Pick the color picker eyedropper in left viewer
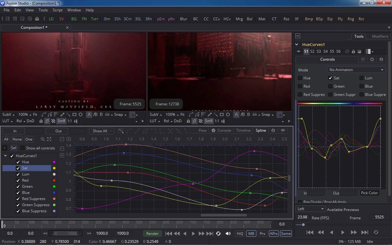 coord(62,115)
